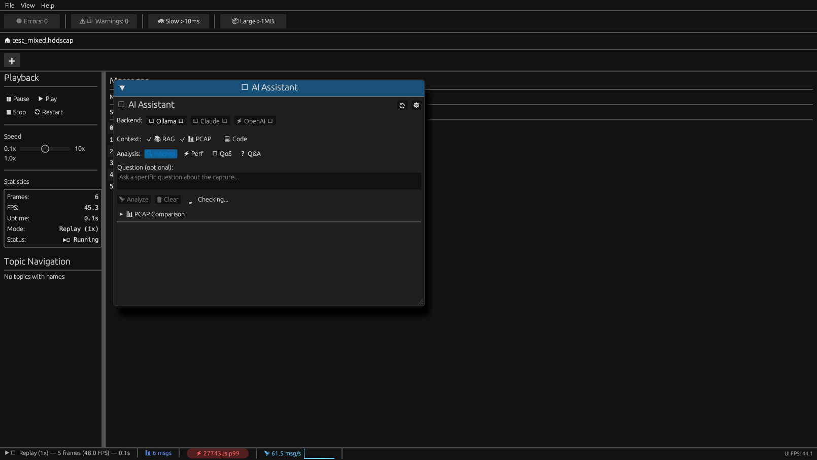Choose the Q&A analysis mode
Viewport: 817px width, 460px height.
pyautogui.click(x=250, y=153)
